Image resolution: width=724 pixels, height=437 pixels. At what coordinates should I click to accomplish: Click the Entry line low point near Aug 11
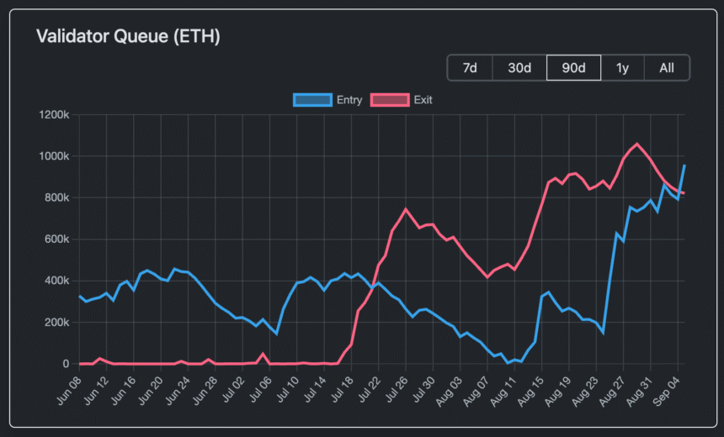pyautogui.click(x=508, y=362)
